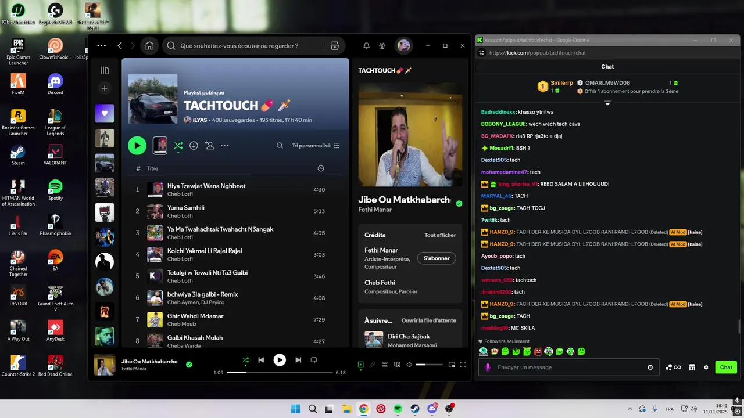The height and width of the screenshot is (418, 744).
Task: Open more options for the TACHTOUCH playlist
Action: tap(225, 146)
